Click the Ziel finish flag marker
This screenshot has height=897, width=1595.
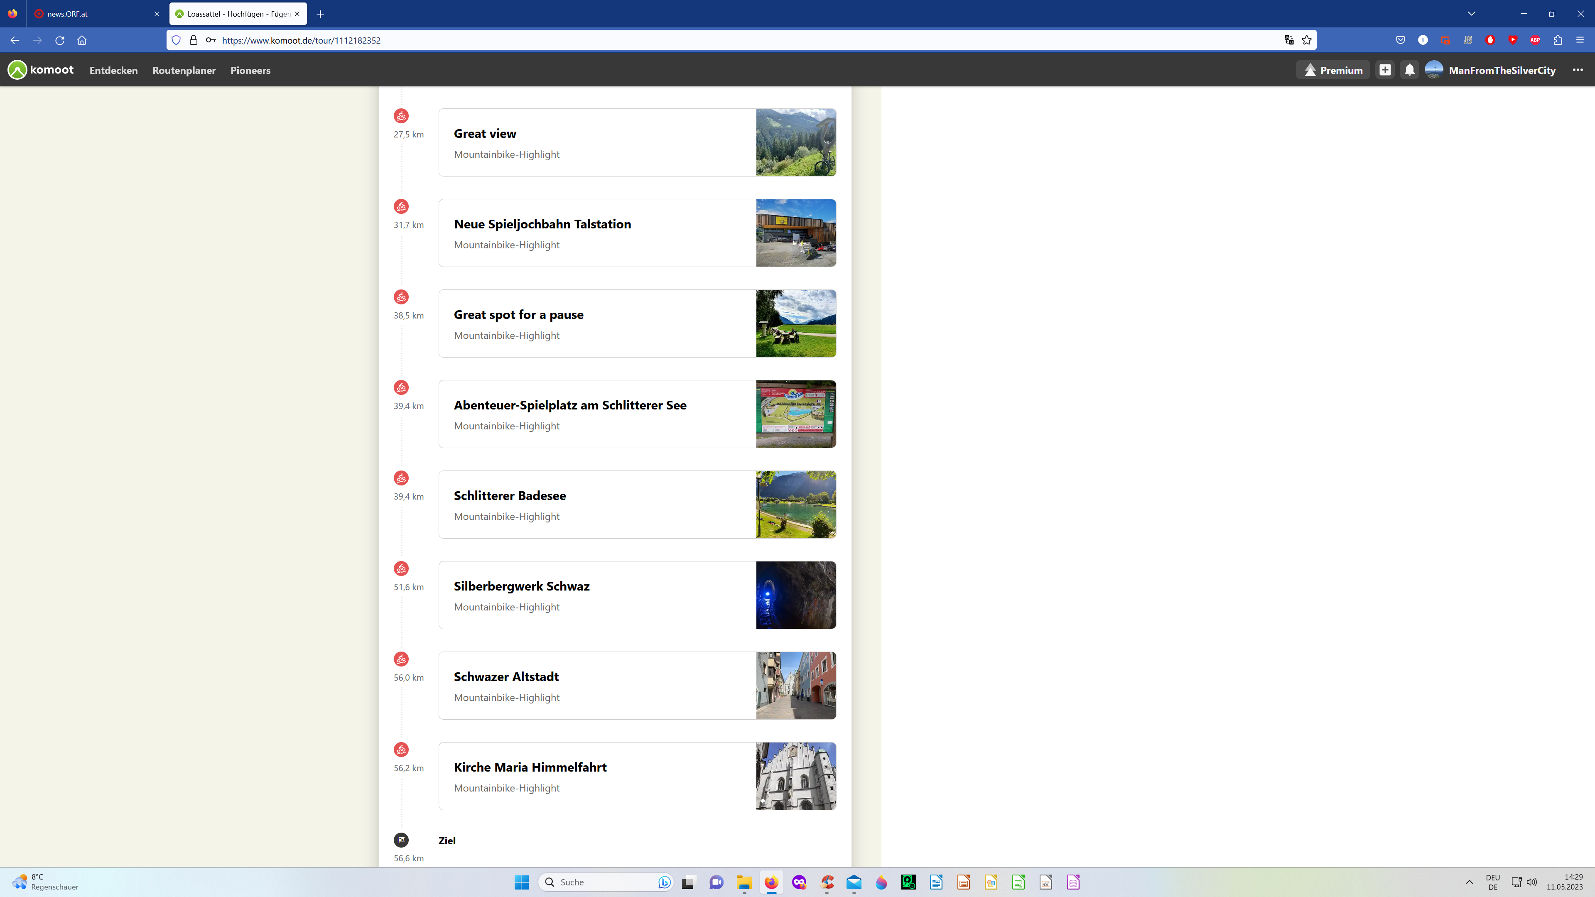coord(401,840)
